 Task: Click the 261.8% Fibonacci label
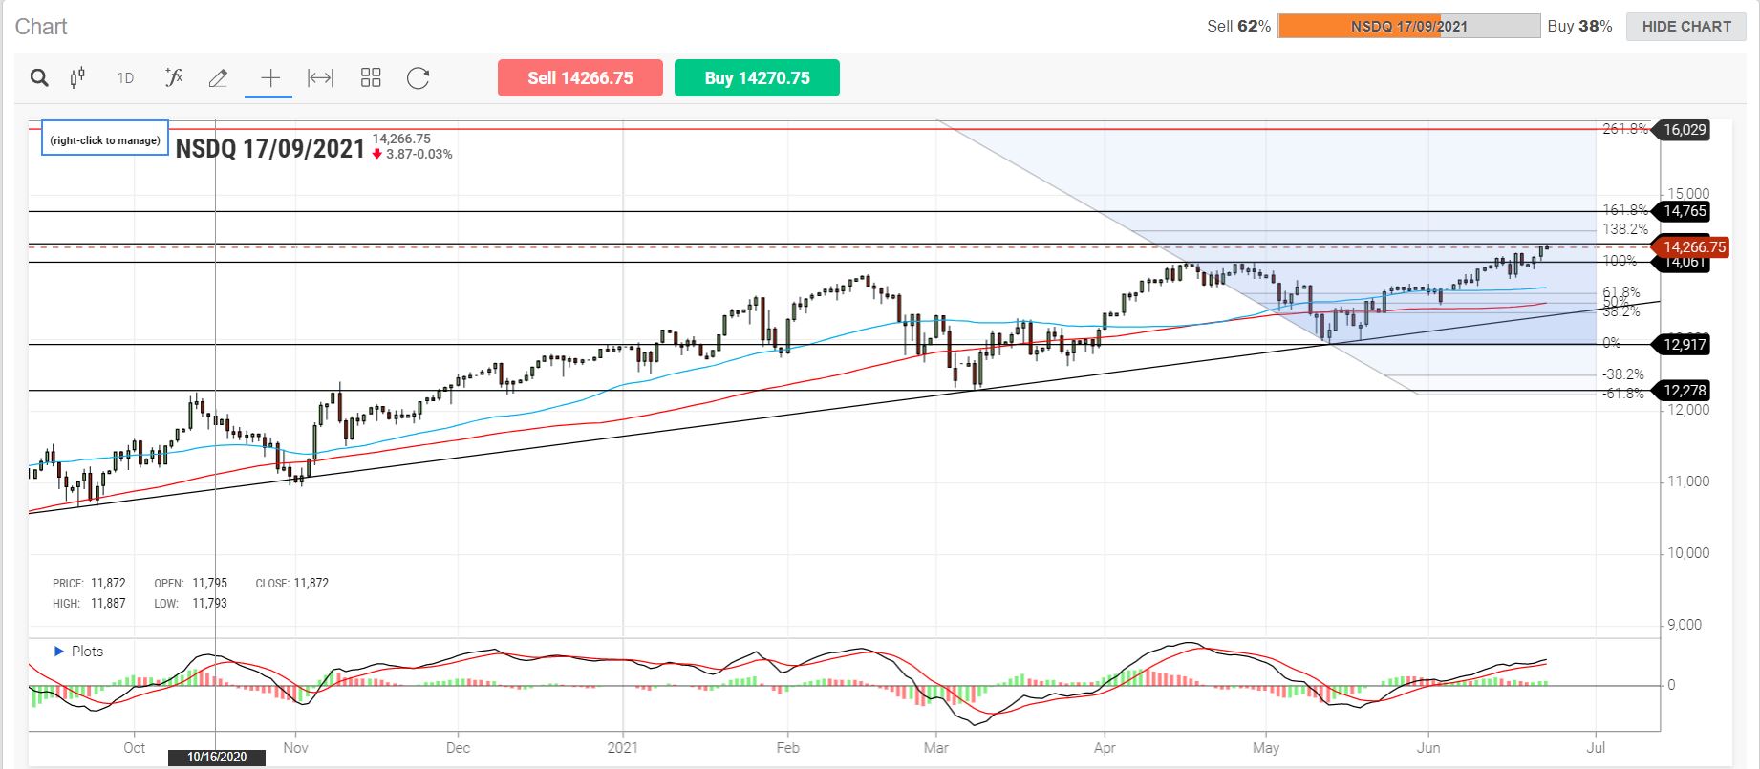pyautogui.click(x=1624, y=129)
